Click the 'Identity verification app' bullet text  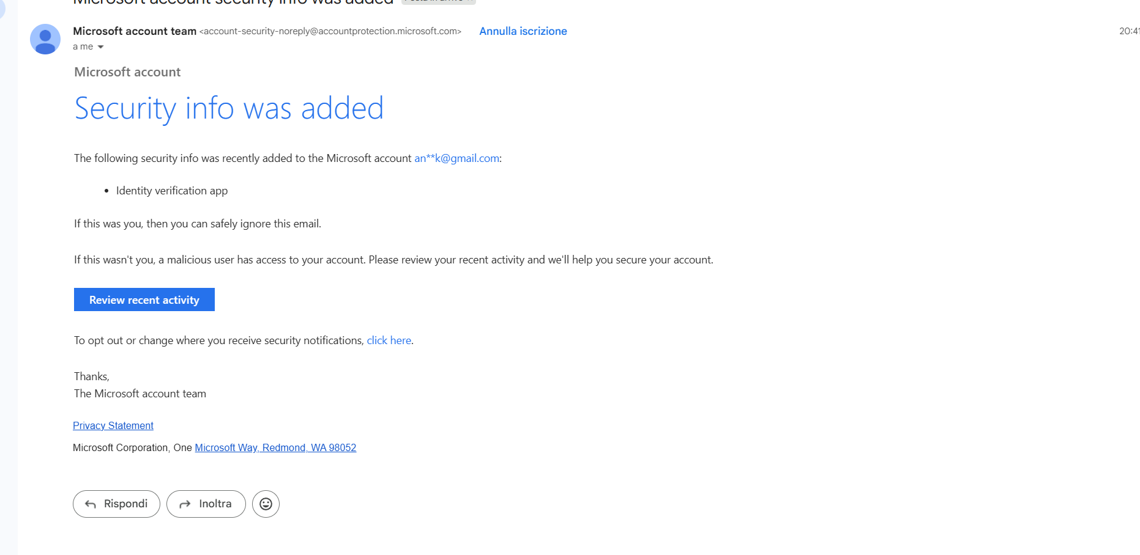coord(172,191)
